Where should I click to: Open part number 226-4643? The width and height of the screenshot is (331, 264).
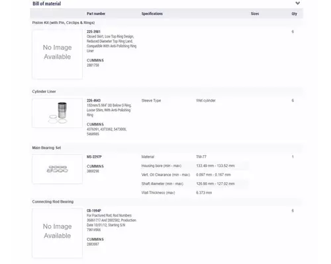[93, 100]
